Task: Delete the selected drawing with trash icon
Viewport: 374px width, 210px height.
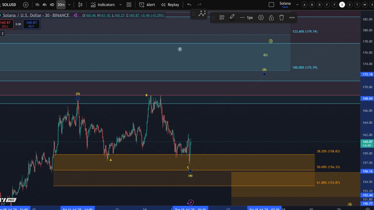Action: [281, 18]
